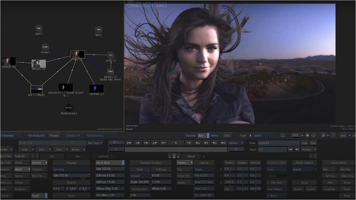This screenshot has width=356, height=200.
Task: Open the Presets dropdown next to Object
Action: point(309,149)
